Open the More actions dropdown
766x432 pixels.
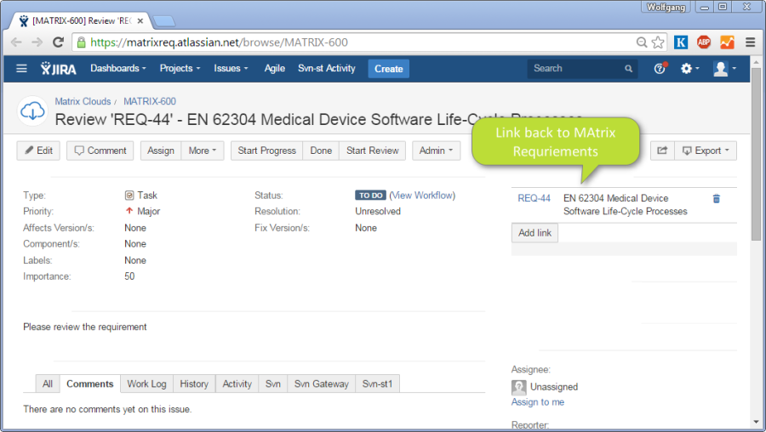tap(203, 151)
